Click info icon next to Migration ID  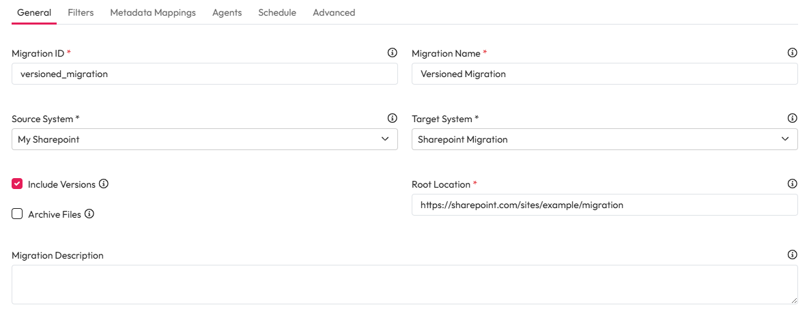pos(392,53)
